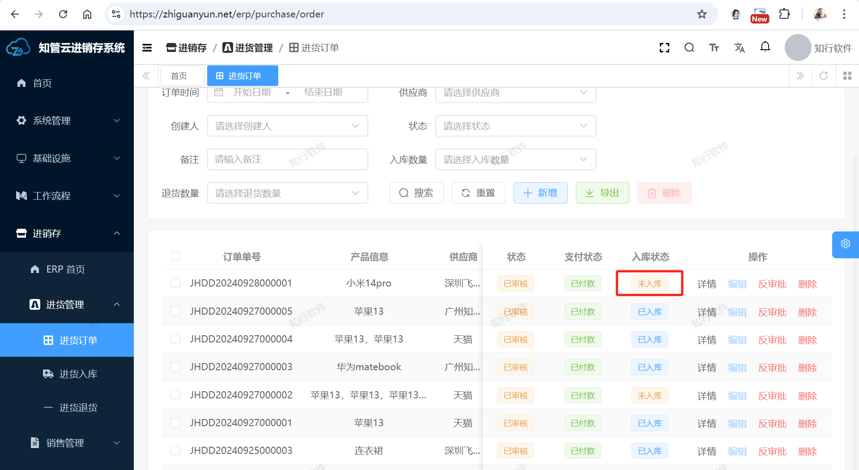Open 进货入库 in the sidebar
Screen dimensions: 859x470
tap(78, 374)
